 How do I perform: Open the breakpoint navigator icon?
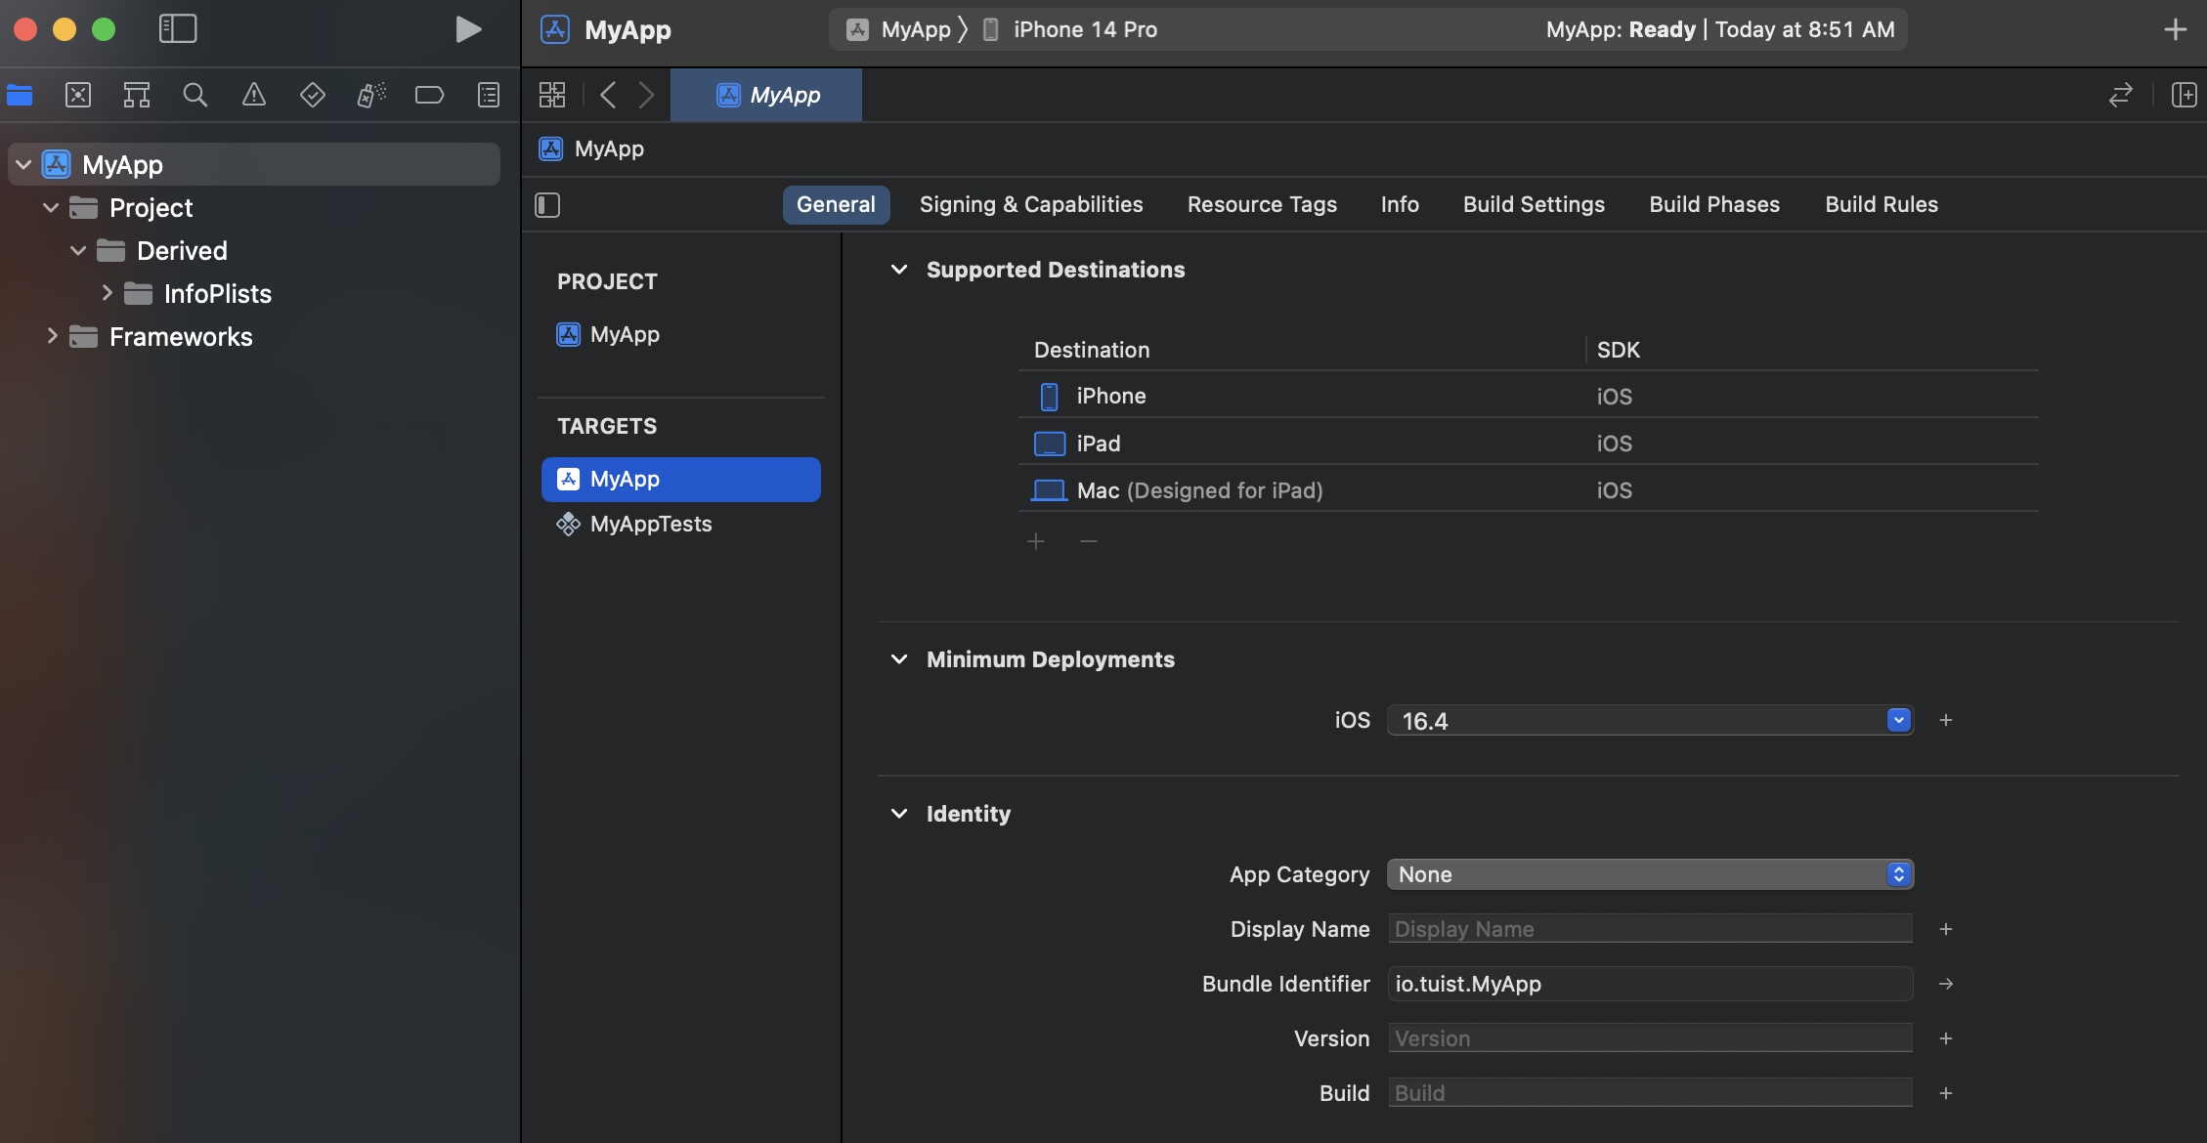430,95
